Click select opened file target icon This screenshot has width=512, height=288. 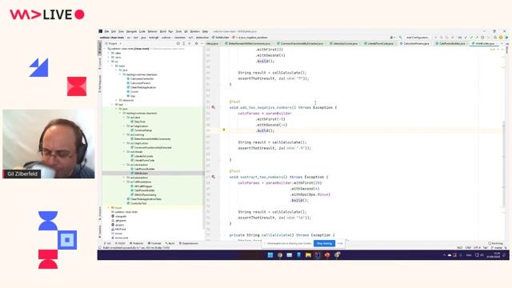178,43
